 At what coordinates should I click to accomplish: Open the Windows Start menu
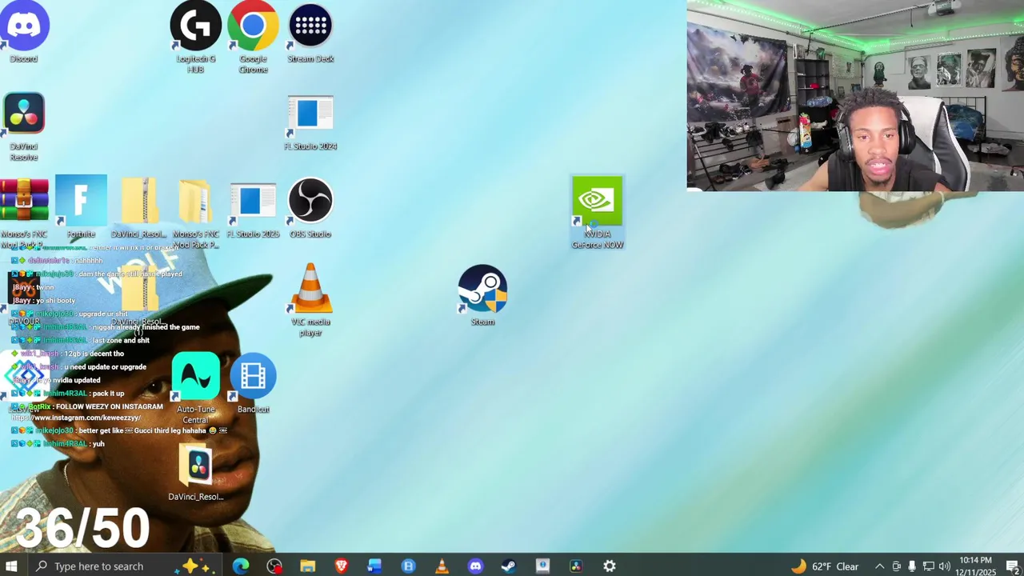(x=11, y=566)
